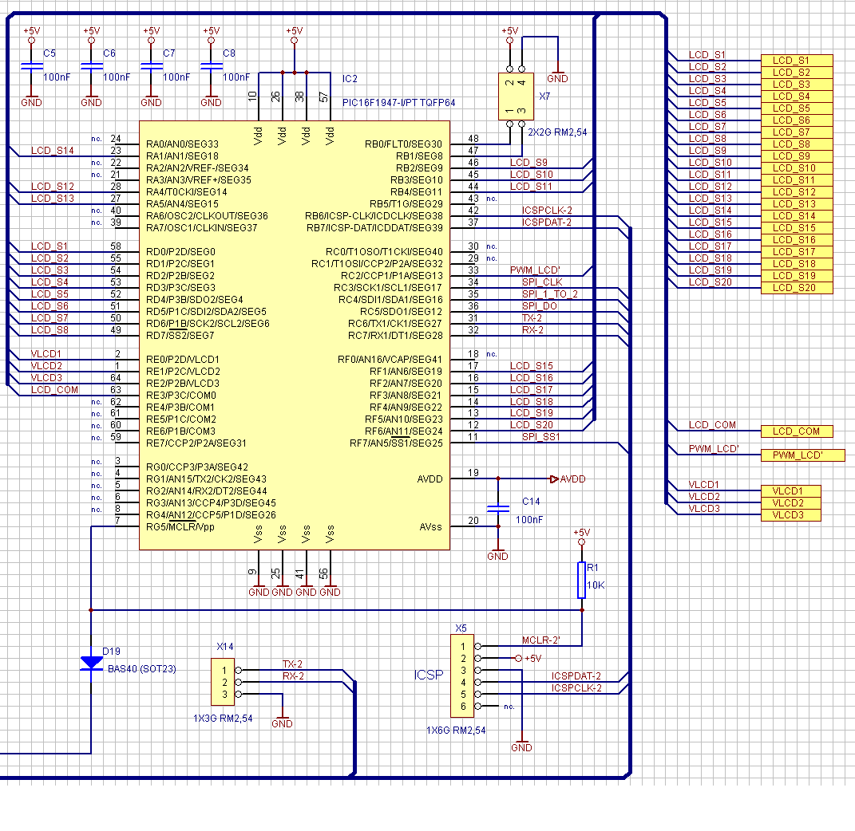Click the SPI_CLK net label
Image resolution: width=855 pixels, height=831 pixels.
[542, 282]
